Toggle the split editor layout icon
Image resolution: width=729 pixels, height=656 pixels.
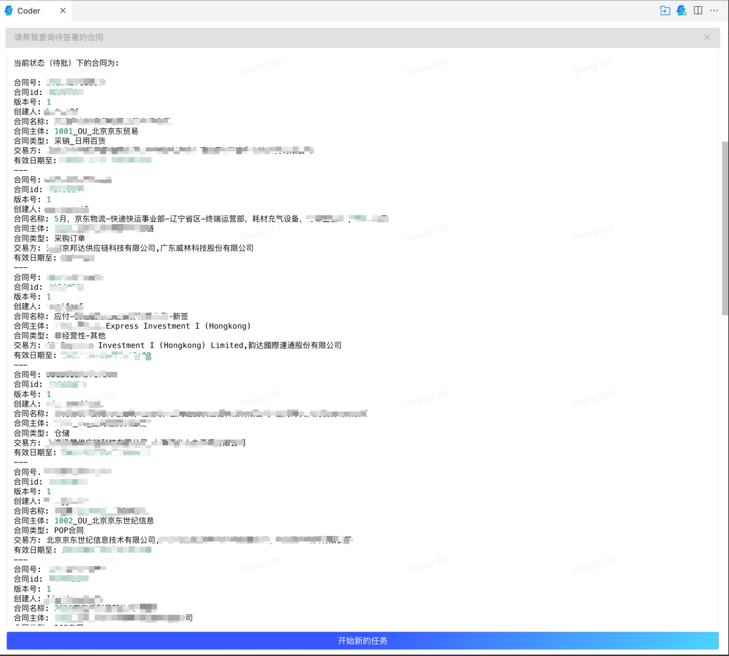(698, 10)
